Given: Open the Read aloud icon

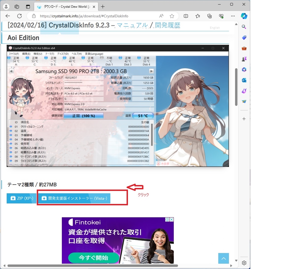Looking at the screenshot, I should [161, 16].
